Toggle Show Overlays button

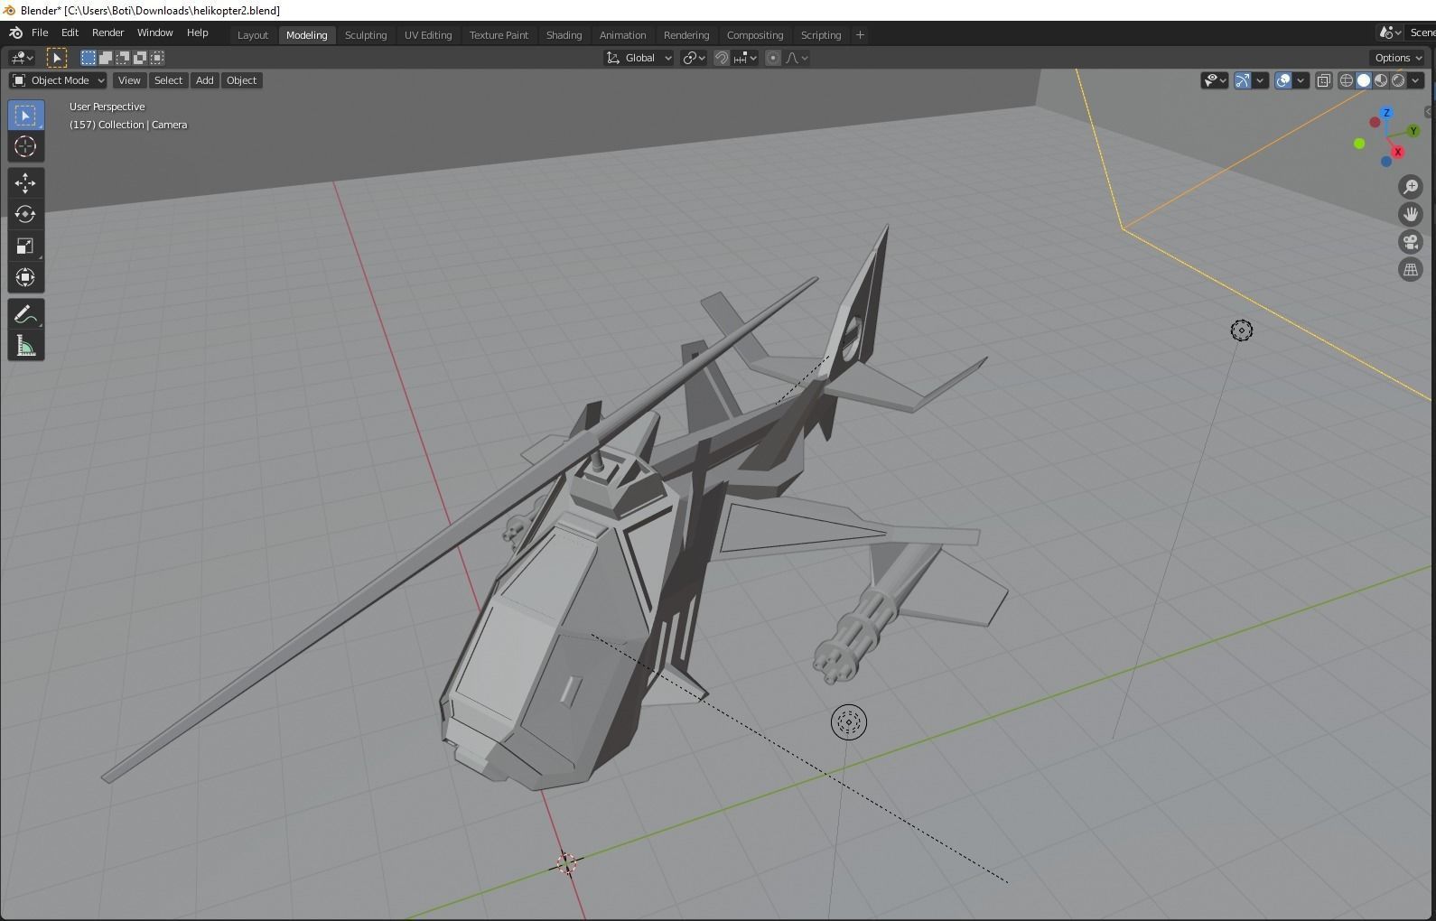coord(1283,80)
